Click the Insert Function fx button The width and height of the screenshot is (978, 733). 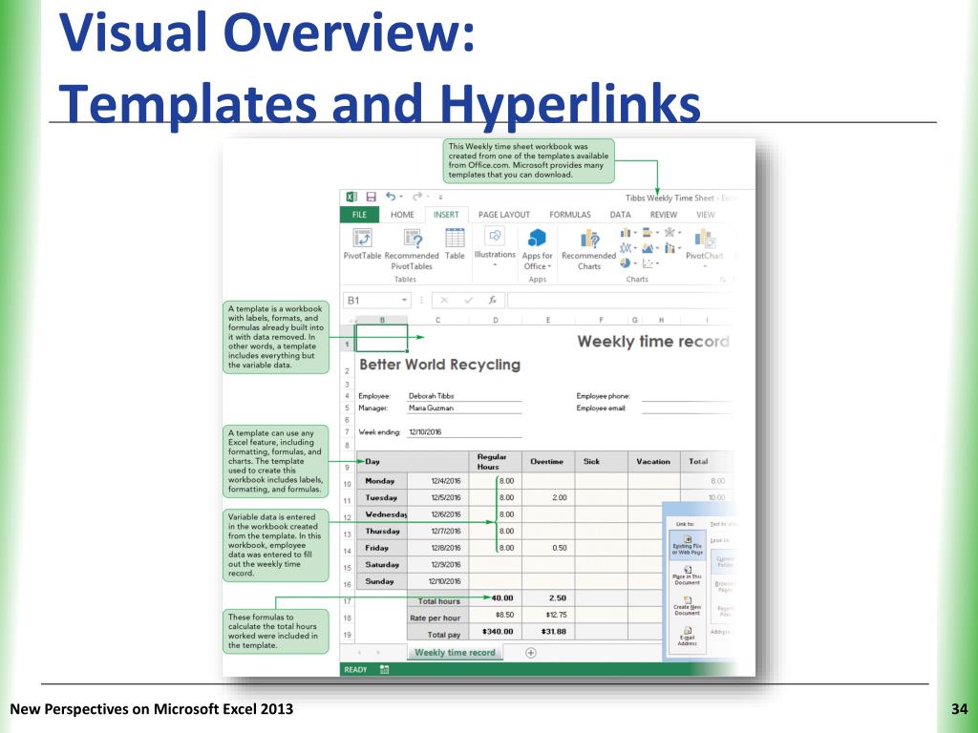coord(492,301)
